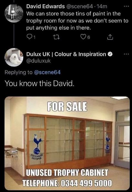Open Dulux UK sheepdog profile avatar

coord(14,57)
